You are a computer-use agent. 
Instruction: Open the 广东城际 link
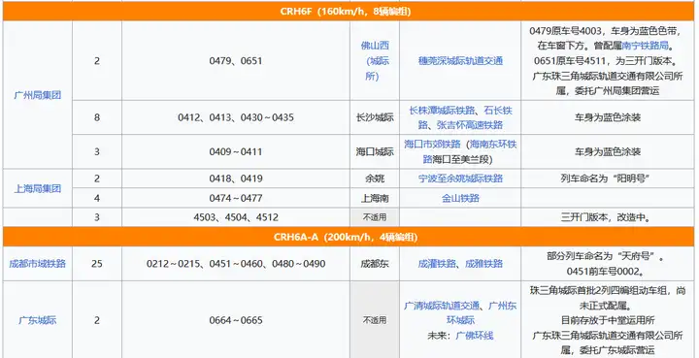tap(38, 320)
